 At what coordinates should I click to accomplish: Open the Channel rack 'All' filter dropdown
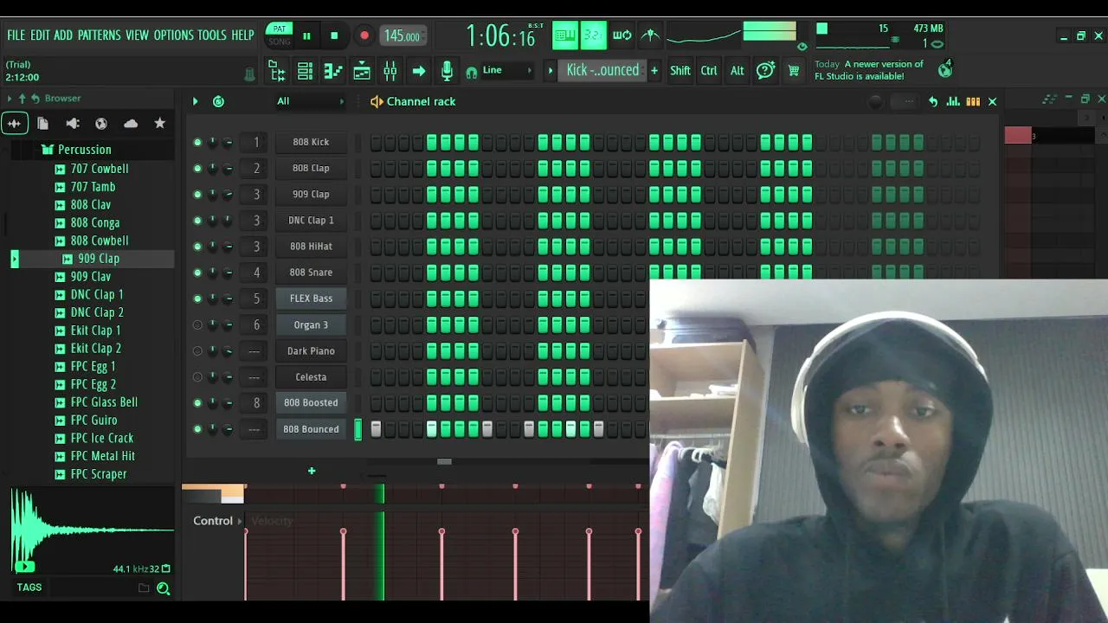[310, 101]
